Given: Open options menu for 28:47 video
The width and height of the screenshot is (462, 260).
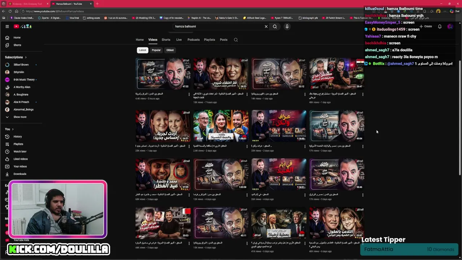Looking at the screenshot, I should pyautogui.click(x=363, y=95).
